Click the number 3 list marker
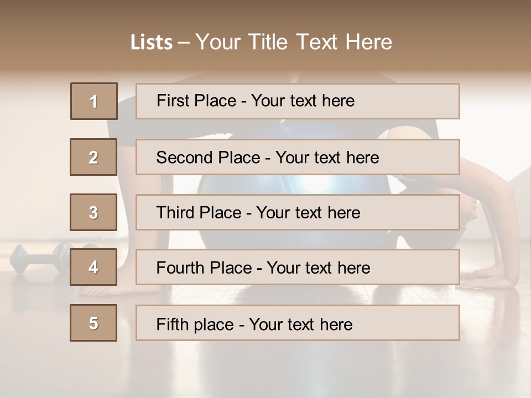The width and height of the screenshot is (531, 398). click(93, 212)
